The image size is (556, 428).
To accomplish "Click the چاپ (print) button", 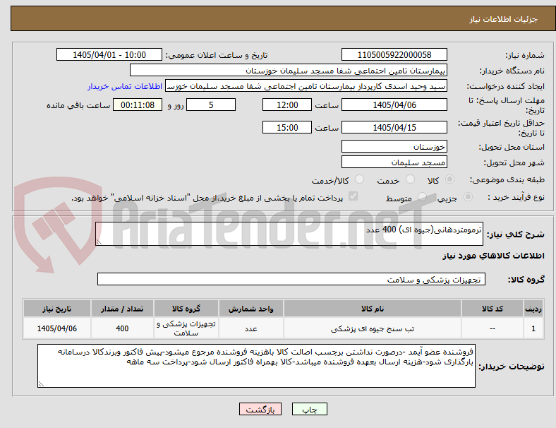I will coord(309,409).
